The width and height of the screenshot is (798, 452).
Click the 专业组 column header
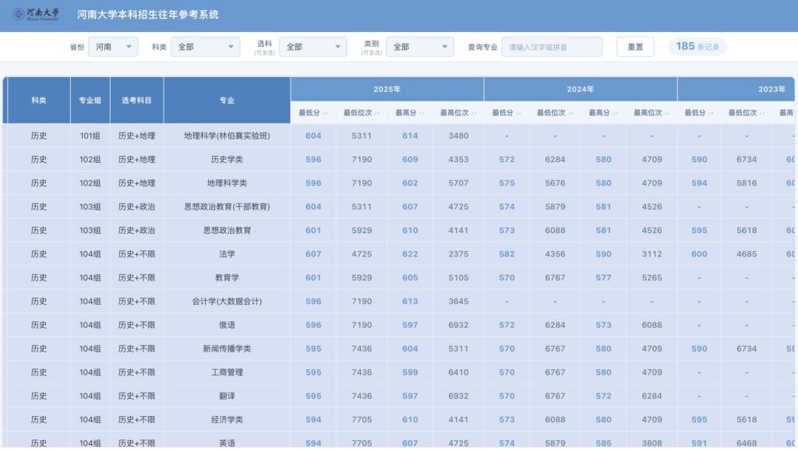pos(90,101)
